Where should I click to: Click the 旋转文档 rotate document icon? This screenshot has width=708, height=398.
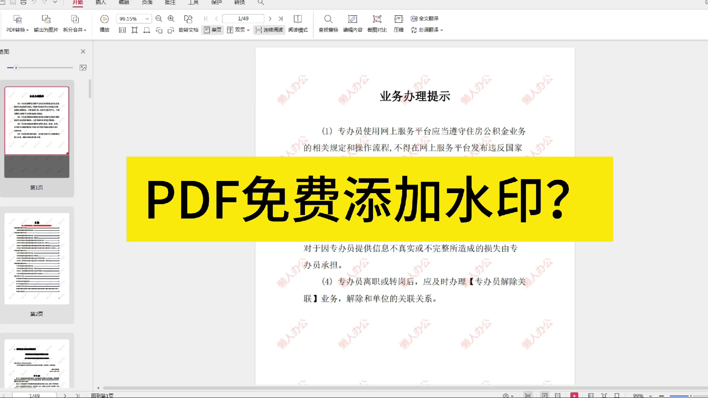pyautogui.click(x=188, y=19)
